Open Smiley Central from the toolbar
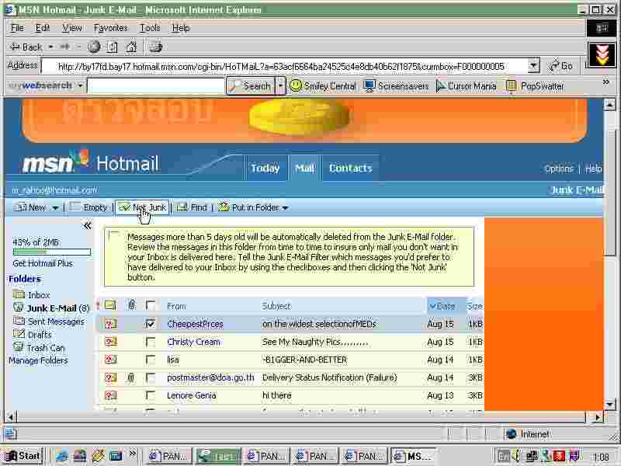The image size is (621, 466). pos(323,85)
